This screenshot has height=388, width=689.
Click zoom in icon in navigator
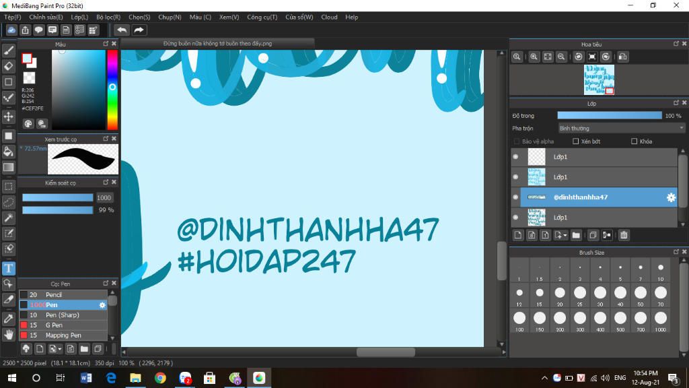[534, 57]
